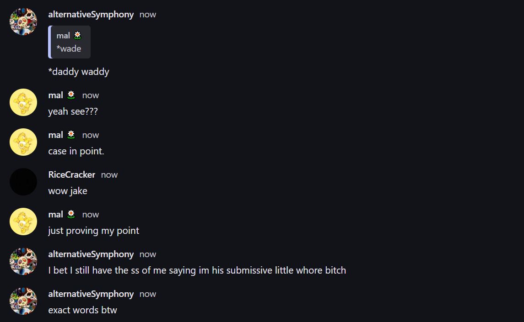Click mal's avatar beside "case in point."
The image size is (524, 322).
(x=23, y=142)
